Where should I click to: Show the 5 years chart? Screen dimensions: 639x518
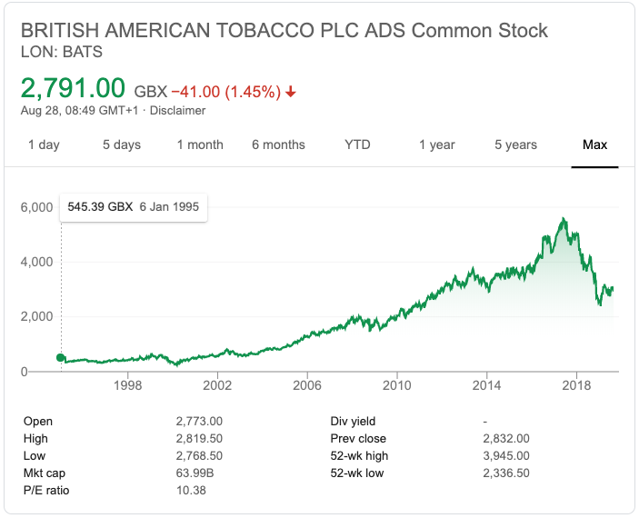(515, 144)
